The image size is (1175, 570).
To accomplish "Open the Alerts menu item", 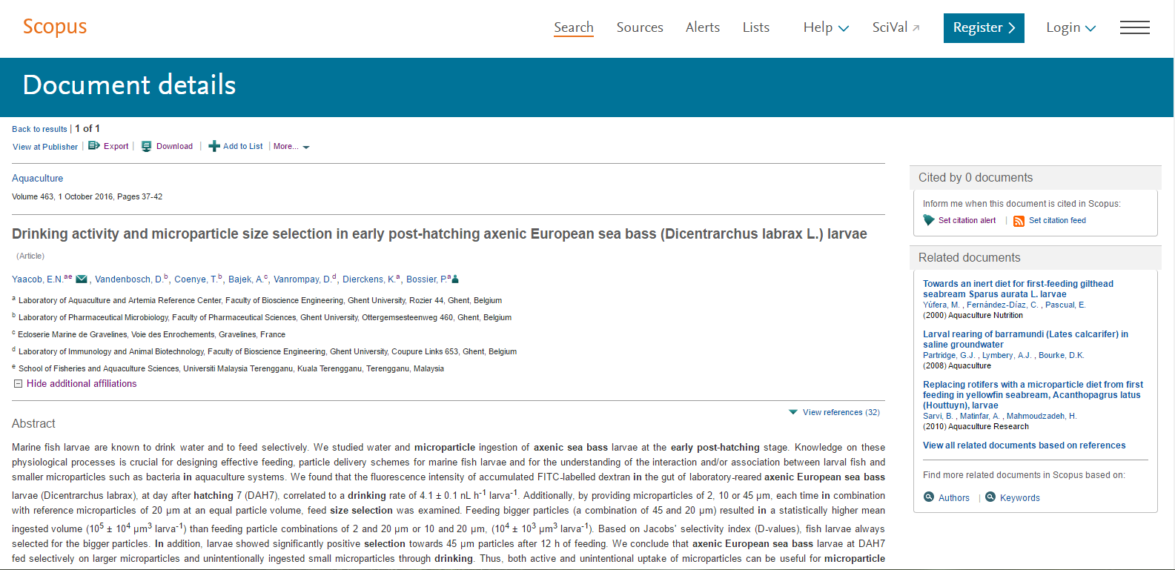I will (703, 27).
